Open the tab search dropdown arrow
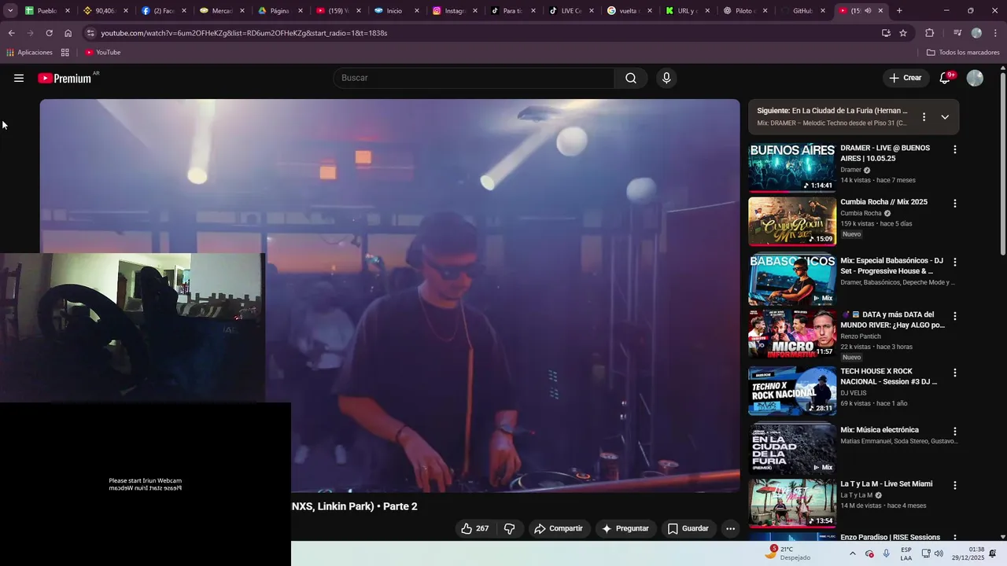The image size is (1007, 566). 10,11
